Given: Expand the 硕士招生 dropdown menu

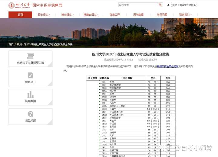Looking at the screenshot, I should click(x=44, y=15).
